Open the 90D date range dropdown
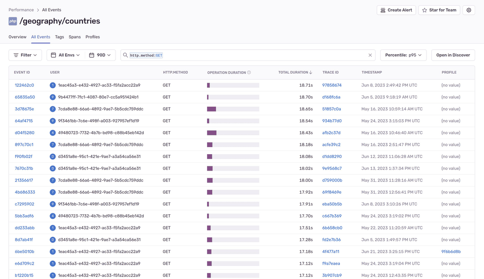484x279 pixels. pos(100,55)
